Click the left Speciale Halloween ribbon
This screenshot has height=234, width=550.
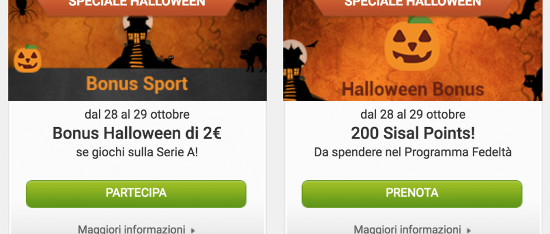coord(137,5)
